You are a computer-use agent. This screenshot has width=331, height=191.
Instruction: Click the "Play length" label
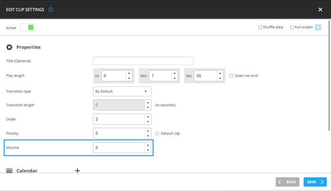pos(15,76)
